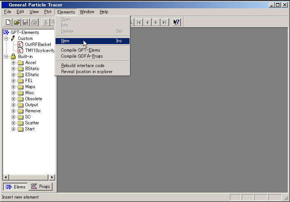Click the Cut scissors icon
Viewport: 290px width, 202px height.
(46, 22)
